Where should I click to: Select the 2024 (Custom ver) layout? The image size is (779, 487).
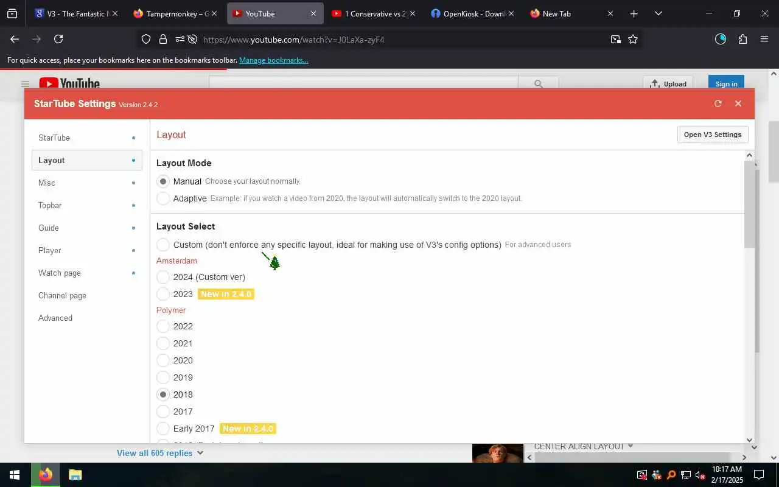click(163, 277)
